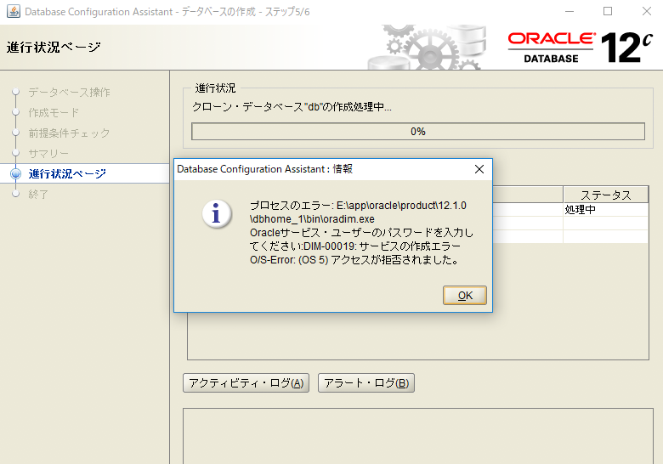Screen dimensions: 663x464
Task: Click the empty log text area at bottom
Action: coord(418,436)
